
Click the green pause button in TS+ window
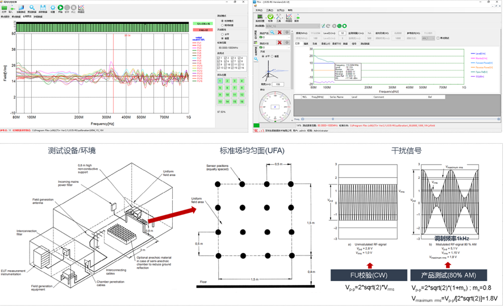tap(339, 26)
